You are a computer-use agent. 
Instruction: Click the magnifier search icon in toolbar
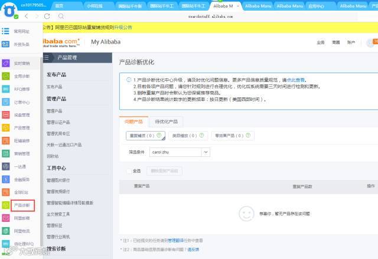(x=61, y=16)
